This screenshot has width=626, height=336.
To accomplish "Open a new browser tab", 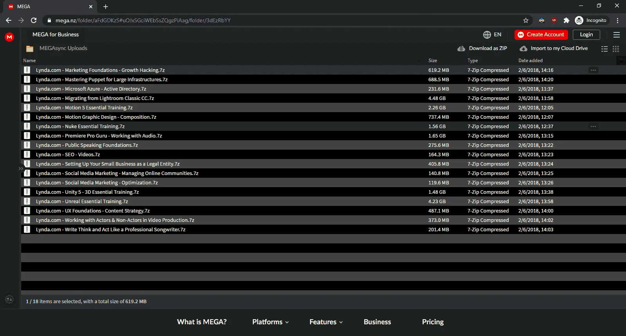I will tap(106, 7).
